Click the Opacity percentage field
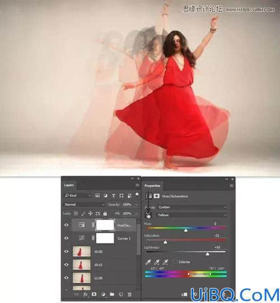The image size is (280, 303). pyautogui.click(x=127, y=204)
